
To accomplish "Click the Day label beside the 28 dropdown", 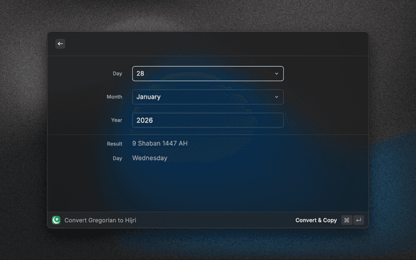I will click(x=117, y=73).
